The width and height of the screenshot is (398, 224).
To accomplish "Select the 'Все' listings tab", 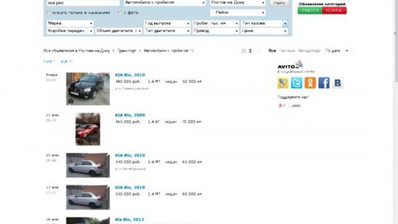I will [x=272, y=51].
